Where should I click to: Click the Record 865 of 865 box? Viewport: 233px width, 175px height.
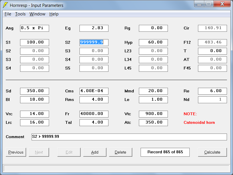click(x=165, y=152)
